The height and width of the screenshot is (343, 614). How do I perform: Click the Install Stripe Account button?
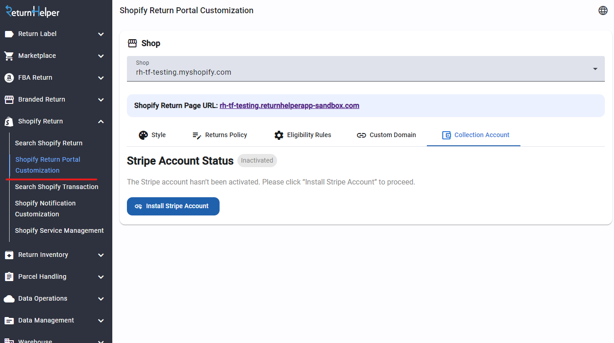click(173, 206)
